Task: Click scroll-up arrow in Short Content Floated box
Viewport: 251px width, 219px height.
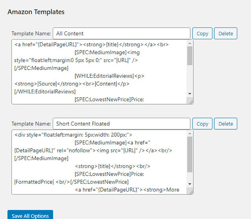Action: 190,133
